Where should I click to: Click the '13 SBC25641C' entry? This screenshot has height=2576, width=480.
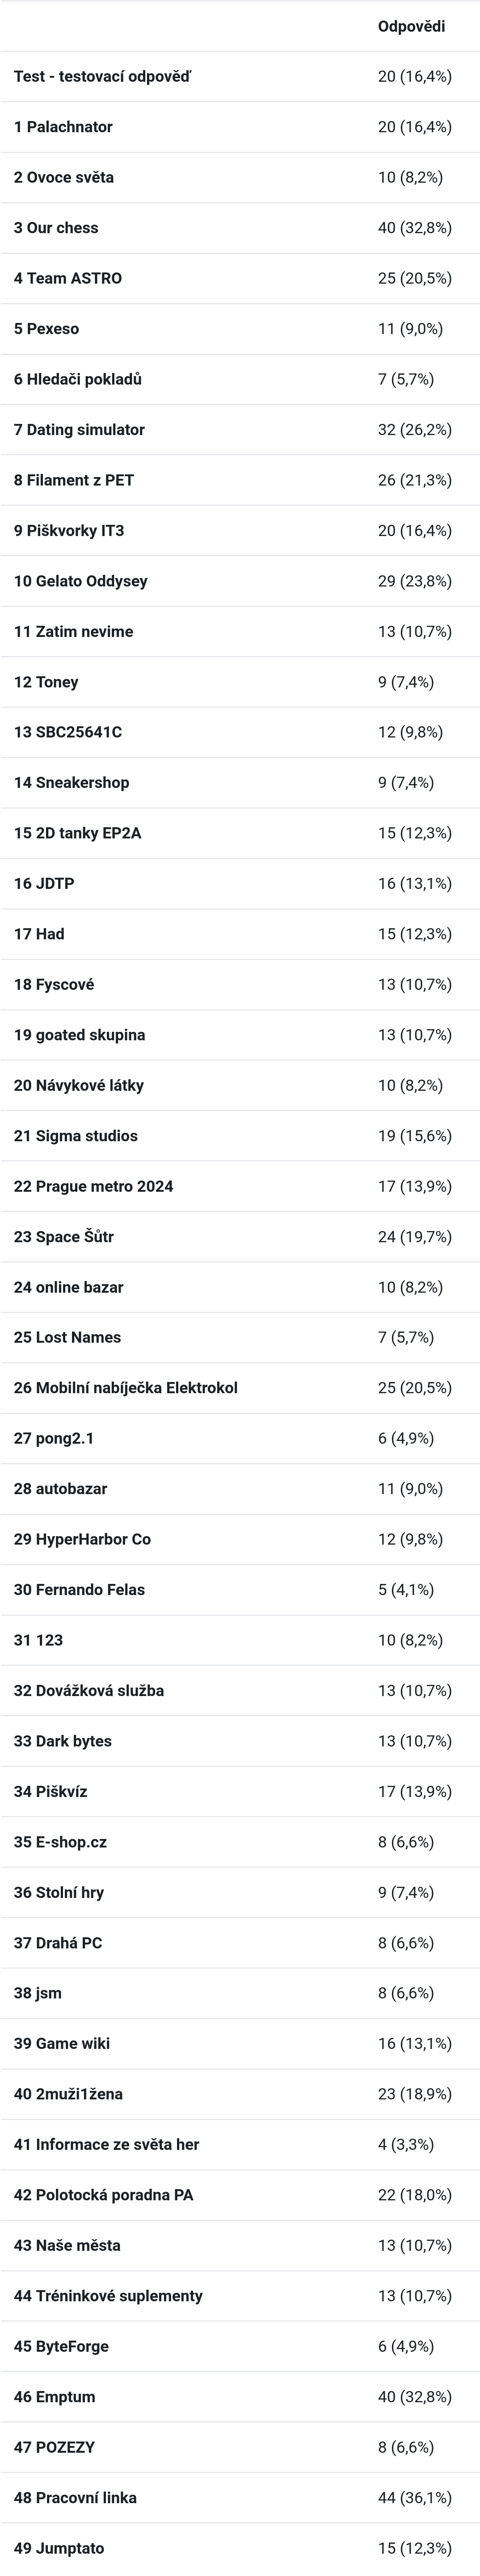240,732
